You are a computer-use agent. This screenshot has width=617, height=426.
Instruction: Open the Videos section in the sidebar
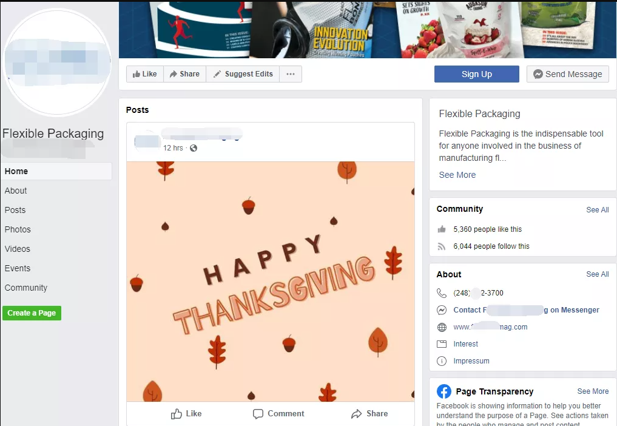18,249
